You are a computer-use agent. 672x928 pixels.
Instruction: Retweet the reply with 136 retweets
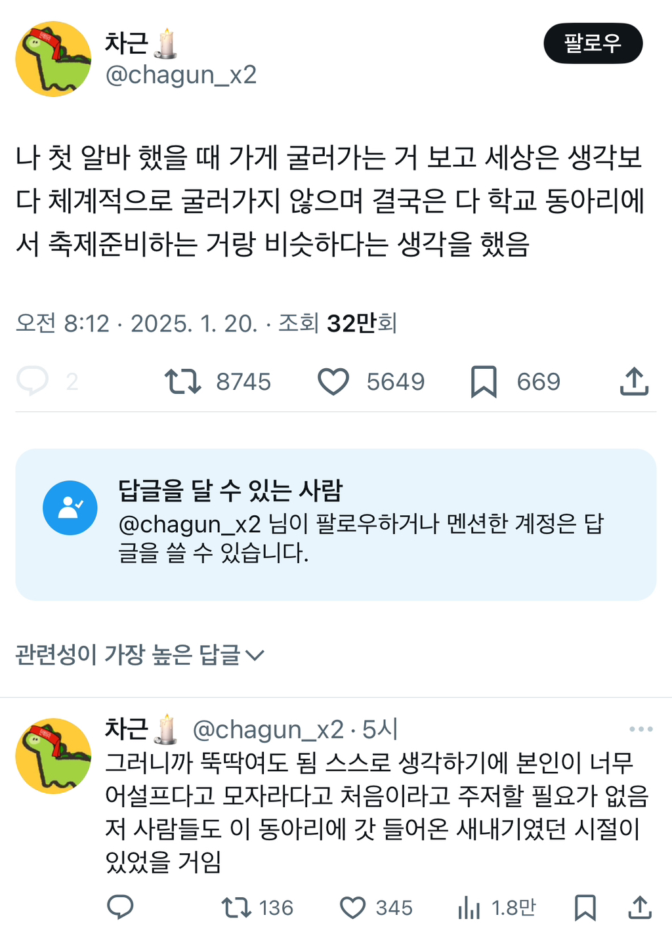[236, 907]
